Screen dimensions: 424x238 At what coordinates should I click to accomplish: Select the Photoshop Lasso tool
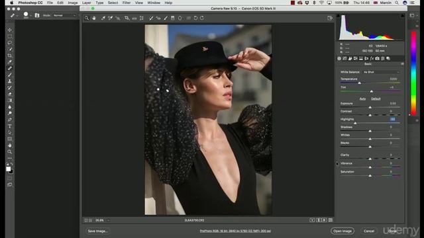coord(10,42)
